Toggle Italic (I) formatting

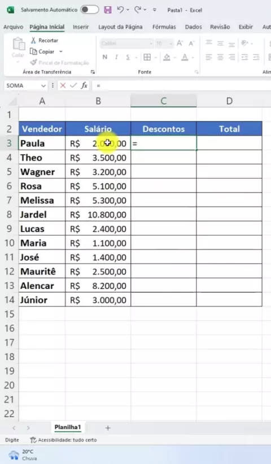pyautogui.click(x=116, y=57)
